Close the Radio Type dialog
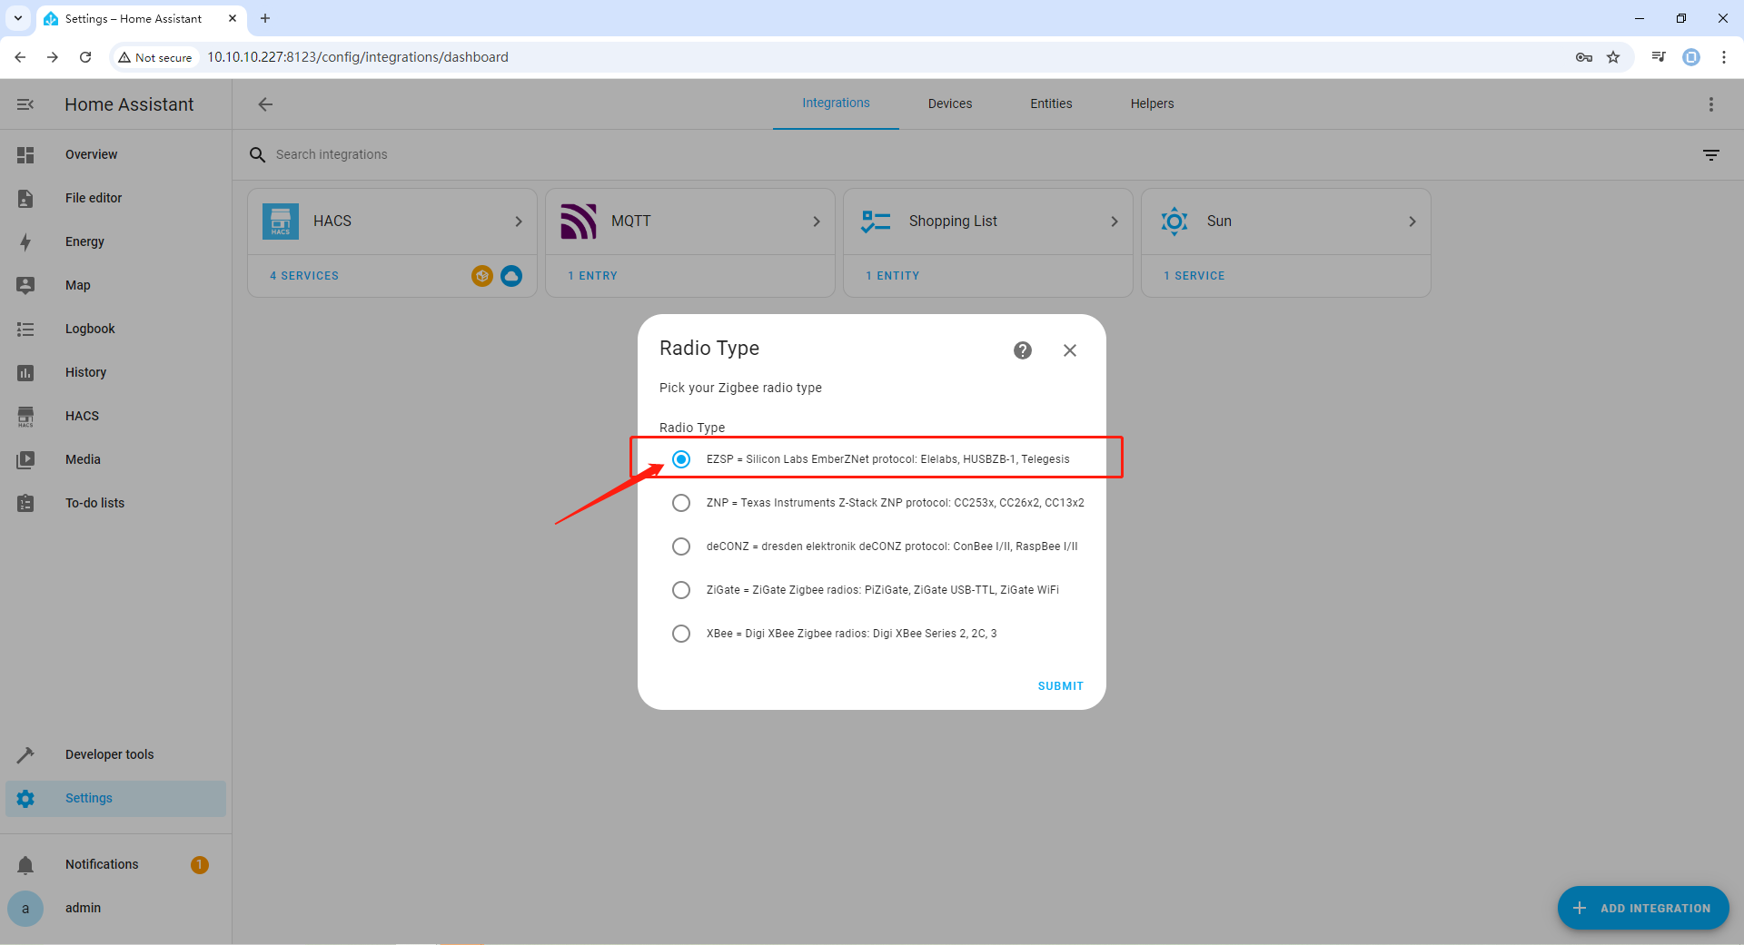Viewport: 1744px width, 945px height. click(1069, 350)
